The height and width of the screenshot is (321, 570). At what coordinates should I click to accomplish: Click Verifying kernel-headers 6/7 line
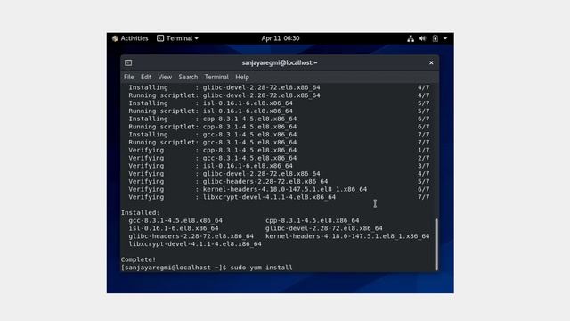point(279,189)
